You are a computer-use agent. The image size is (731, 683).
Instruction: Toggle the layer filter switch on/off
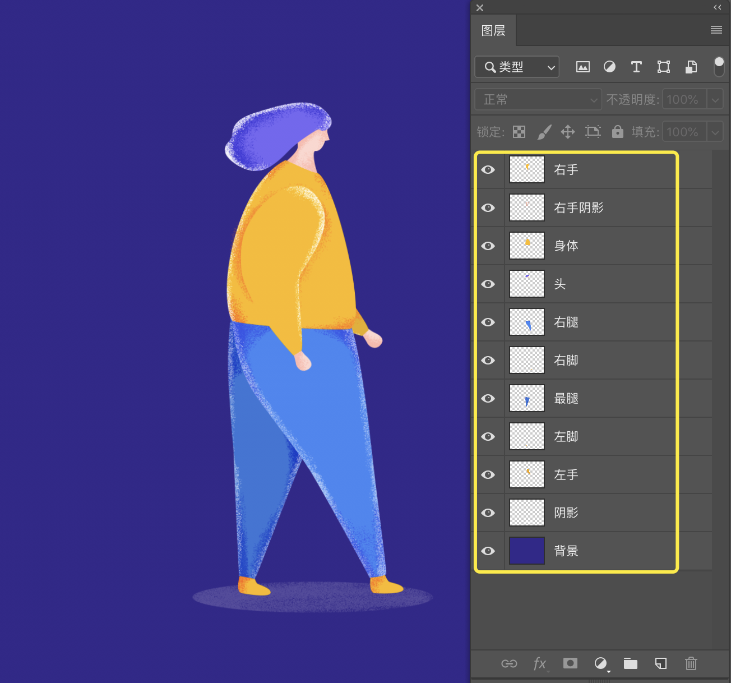click(x=719, y=67)
